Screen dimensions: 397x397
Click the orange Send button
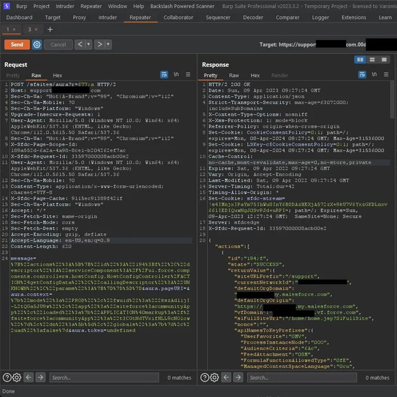(x=17, y=45)
